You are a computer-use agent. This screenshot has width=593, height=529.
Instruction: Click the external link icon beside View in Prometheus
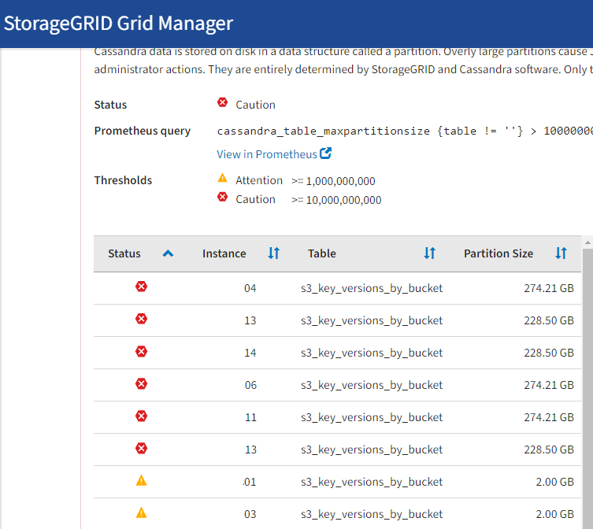tap(326, 154)
